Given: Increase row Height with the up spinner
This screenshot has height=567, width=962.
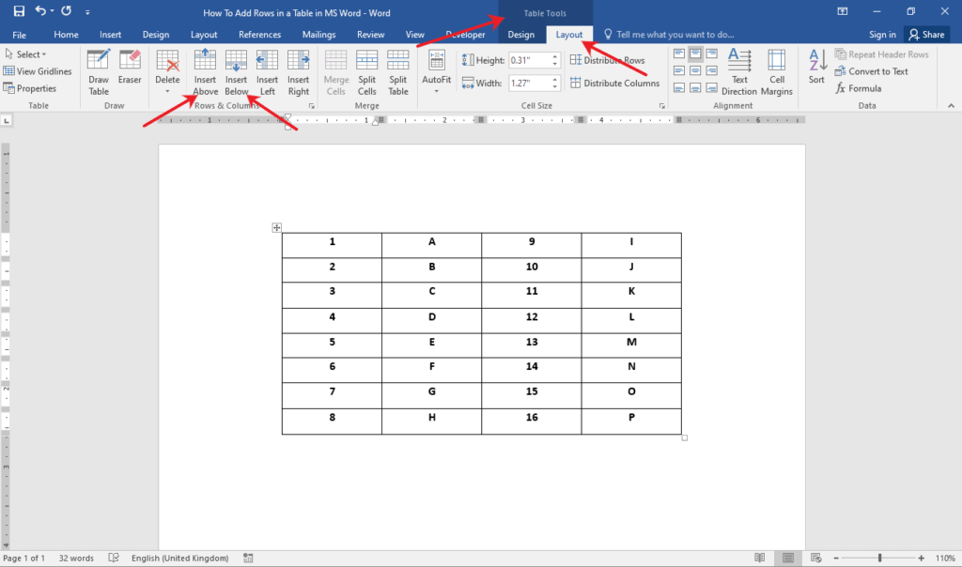Looking at the screenshot, I should pyautogui.click(x=555, y=56).
